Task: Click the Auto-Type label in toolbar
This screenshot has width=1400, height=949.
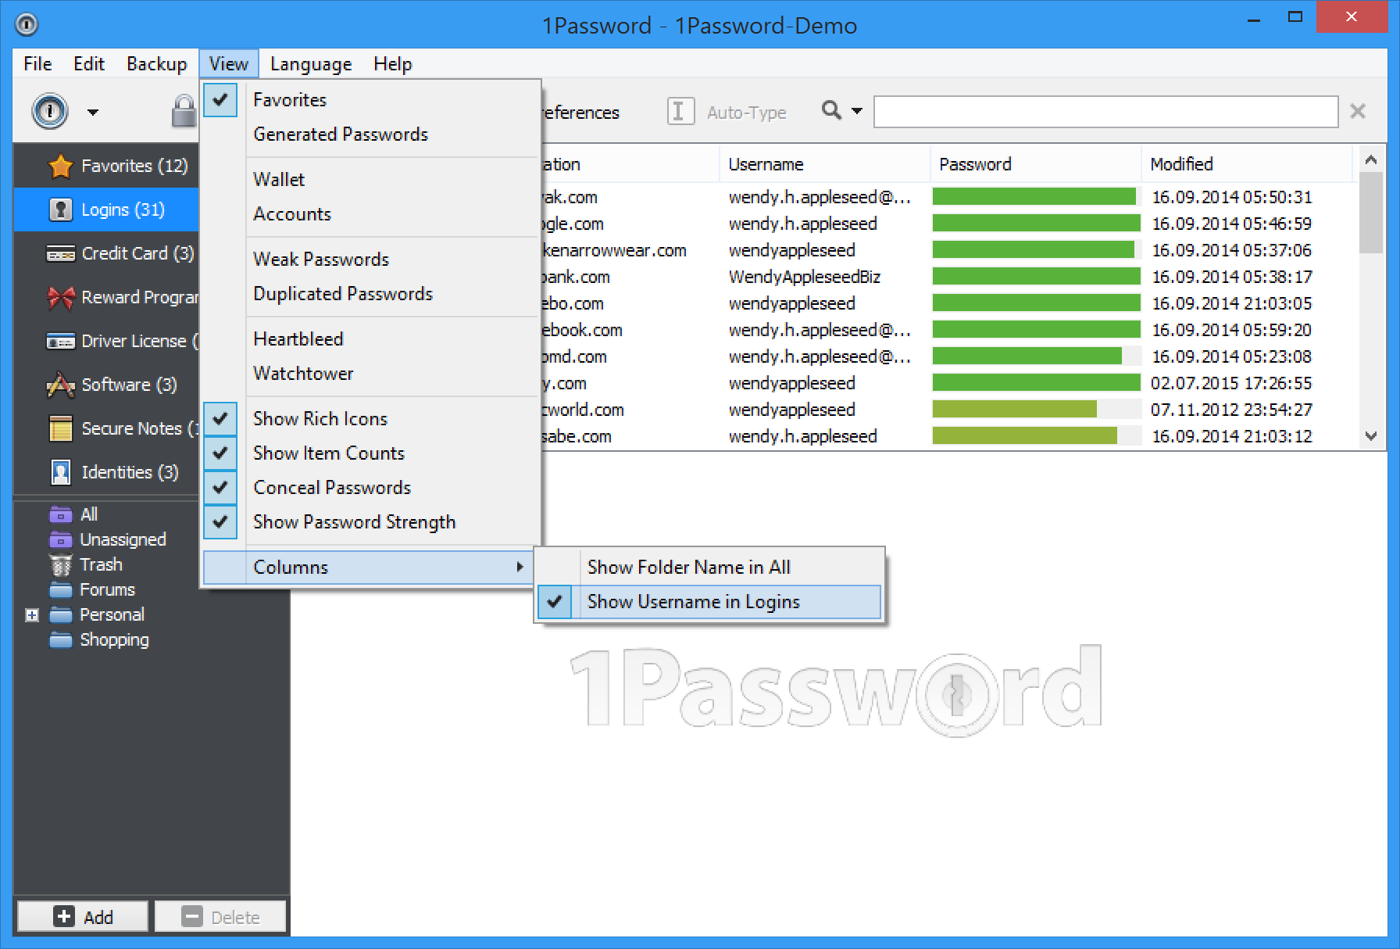Action: [x=746, y=113]
